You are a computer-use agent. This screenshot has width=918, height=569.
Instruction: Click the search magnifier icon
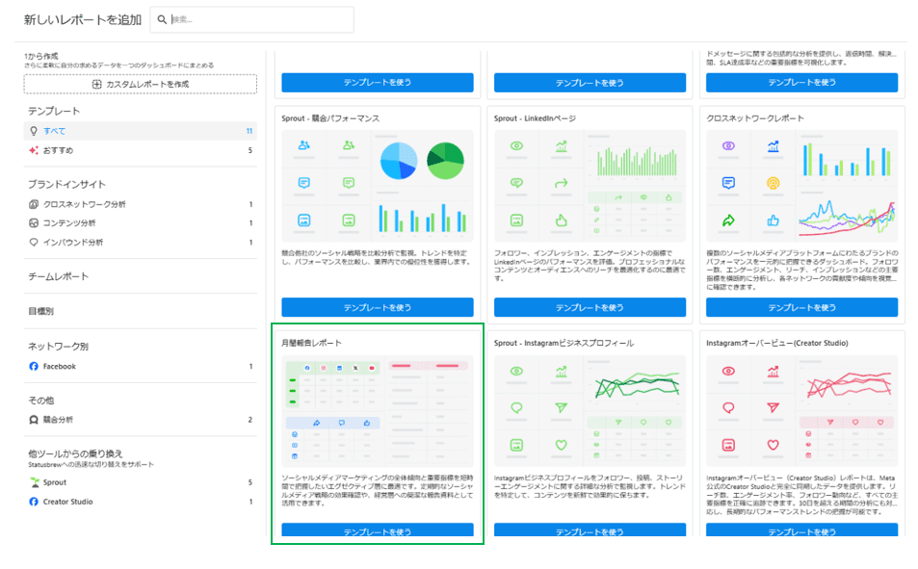coord(162,19)
